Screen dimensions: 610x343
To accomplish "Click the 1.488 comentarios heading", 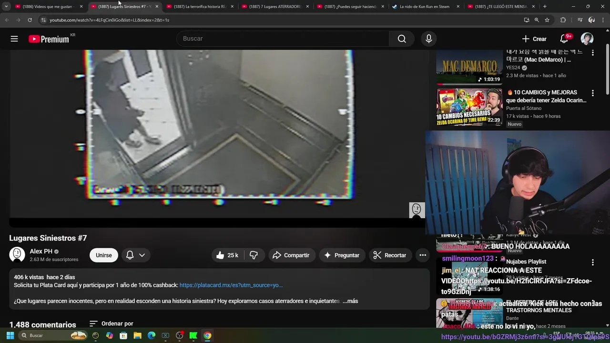I will tap(42, 324).
